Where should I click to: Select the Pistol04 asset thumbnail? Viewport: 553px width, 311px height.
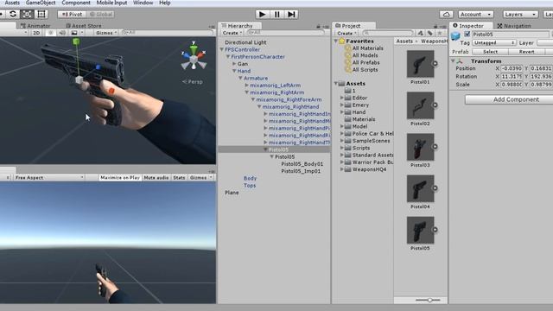(420, 188)
